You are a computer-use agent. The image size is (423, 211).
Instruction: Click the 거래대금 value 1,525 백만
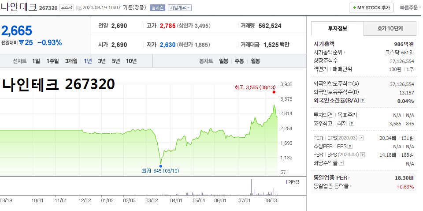[x=276, y=45]
